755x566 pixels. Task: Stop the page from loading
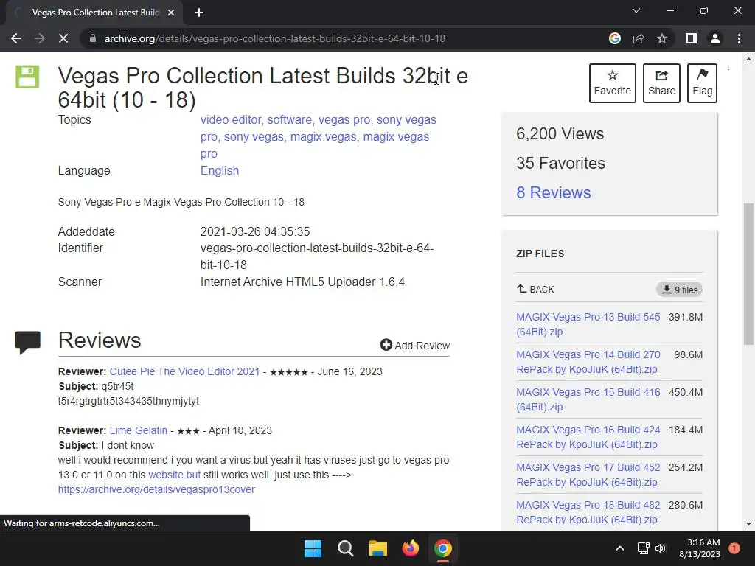pyautogui.click(x=63, y=38)
